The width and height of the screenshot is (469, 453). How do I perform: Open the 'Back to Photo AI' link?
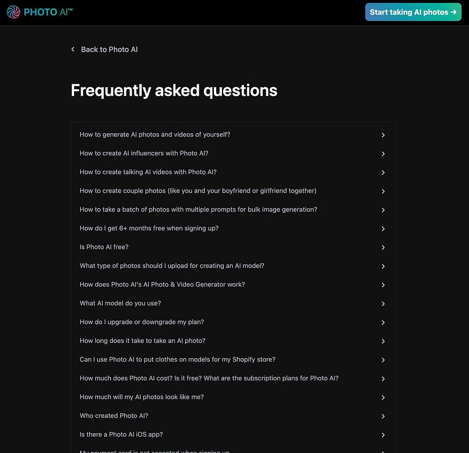(x=109, y=49)
